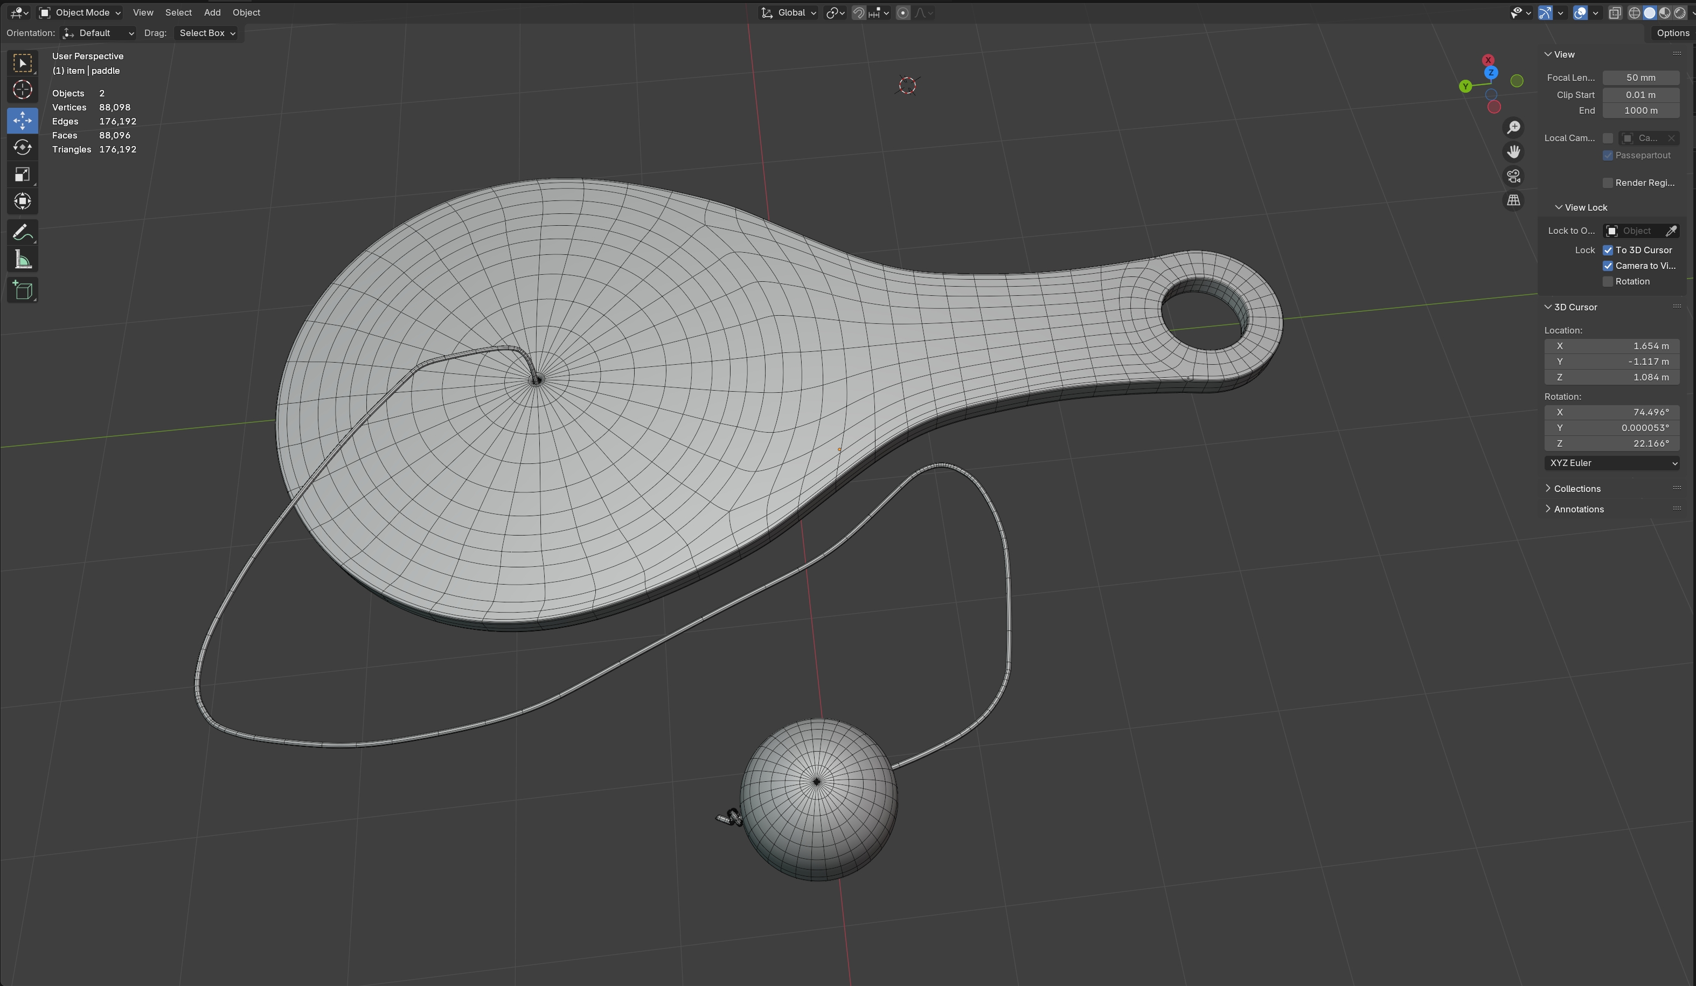This screenshot has width=1696, height=986.
Task: Open the Select menu
Action: click(x=178, y=13)
